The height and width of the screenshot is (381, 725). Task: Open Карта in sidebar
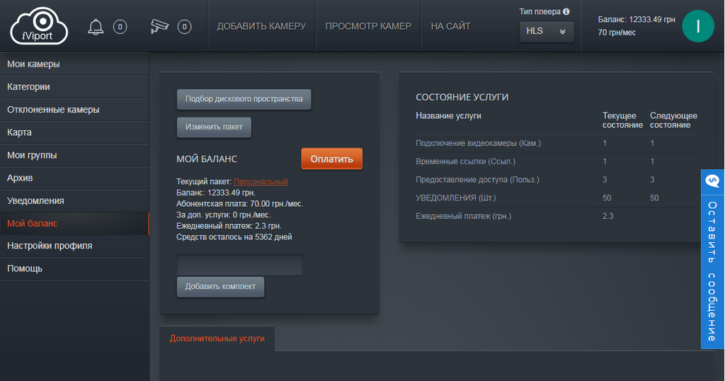point(74,132)
